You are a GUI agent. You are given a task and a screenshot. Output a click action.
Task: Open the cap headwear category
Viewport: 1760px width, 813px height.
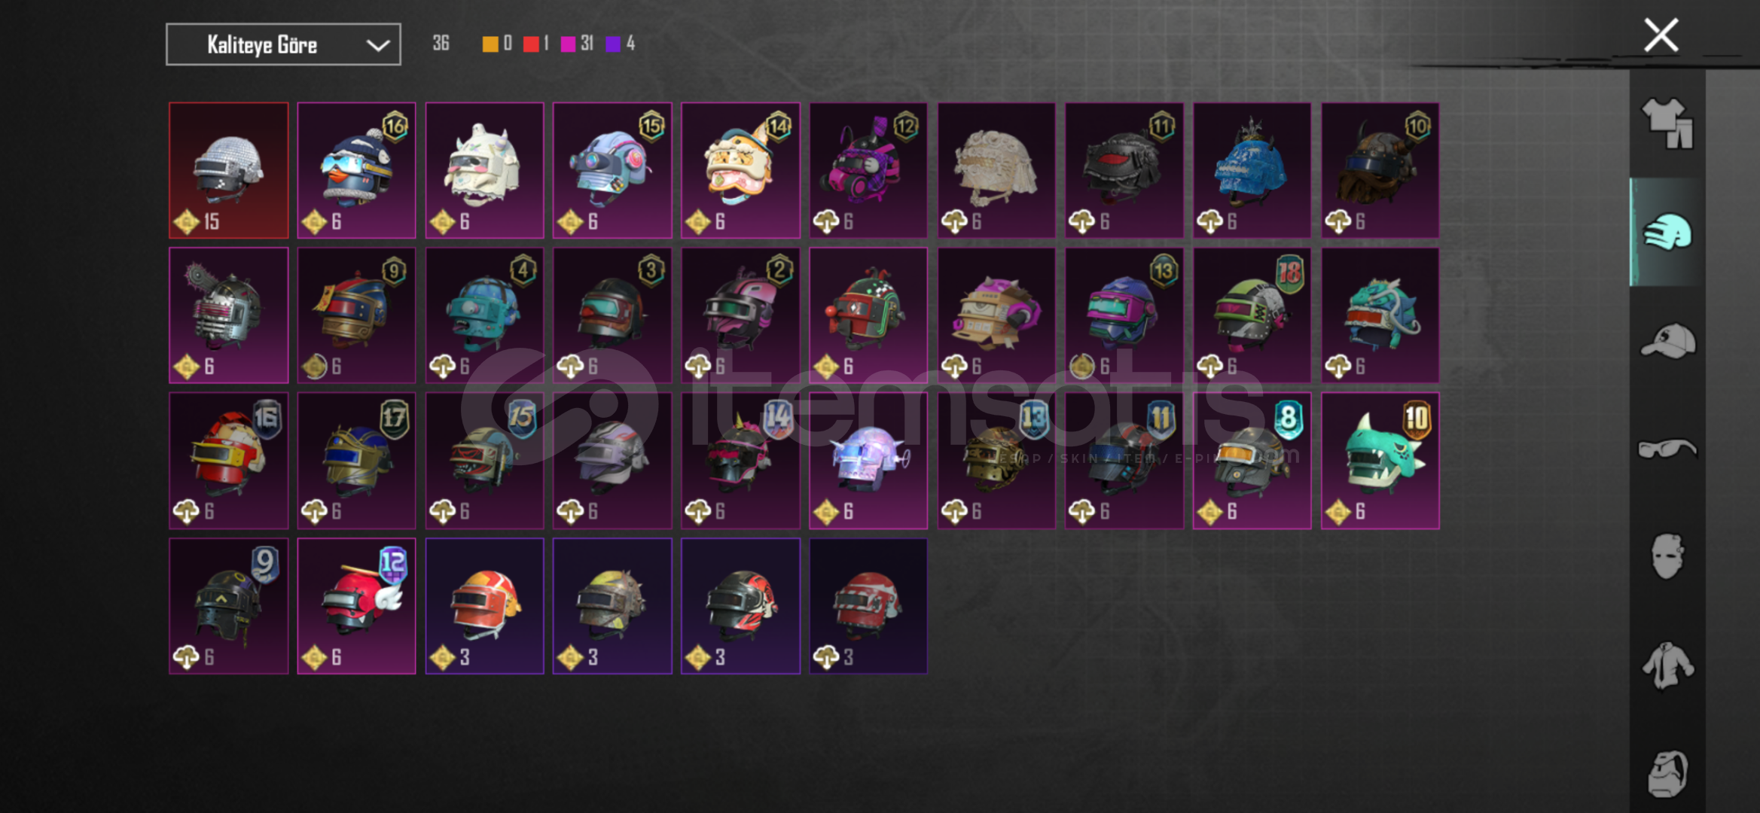[1667, 341]
